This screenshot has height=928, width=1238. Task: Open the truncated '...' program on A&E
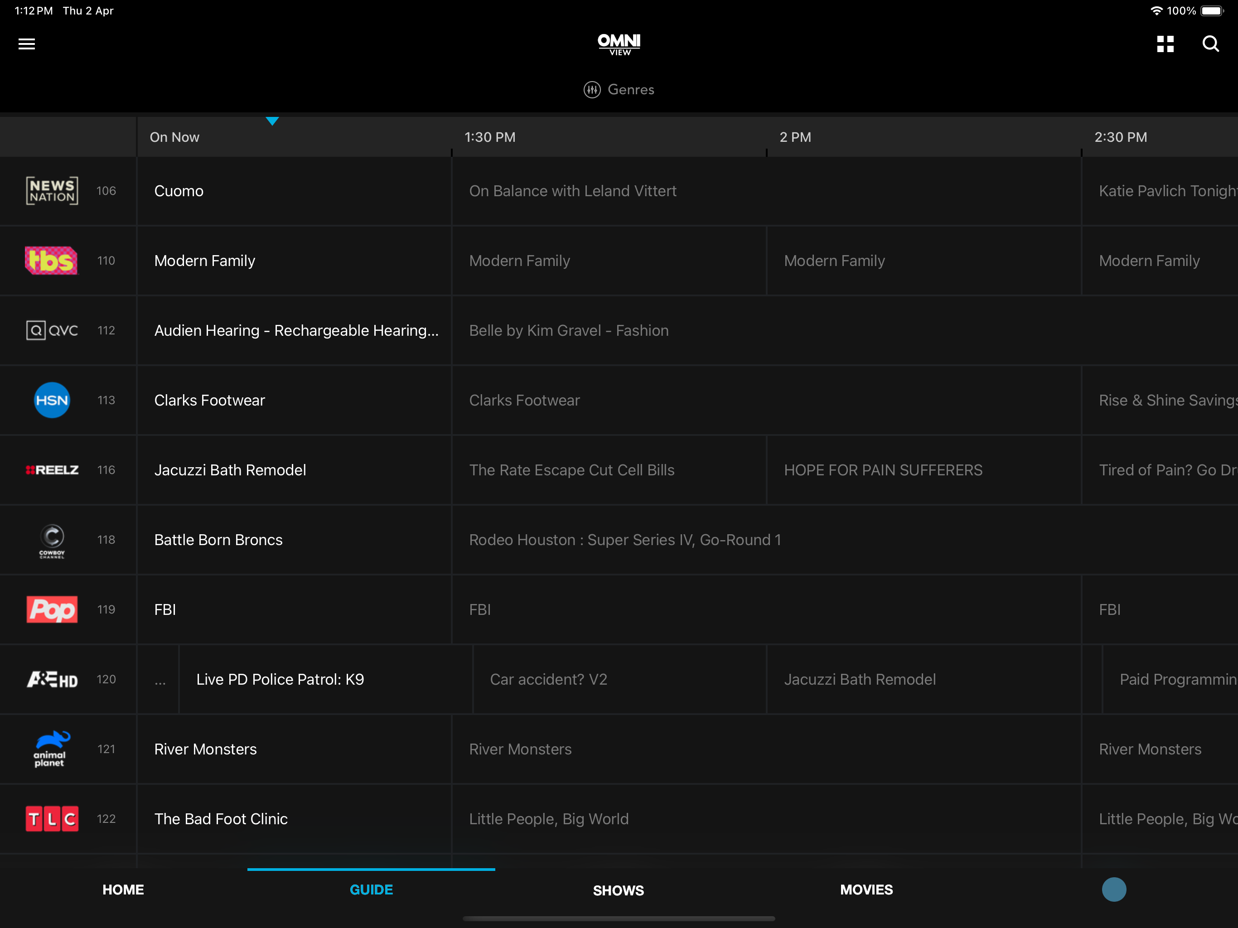pos(159,680)
